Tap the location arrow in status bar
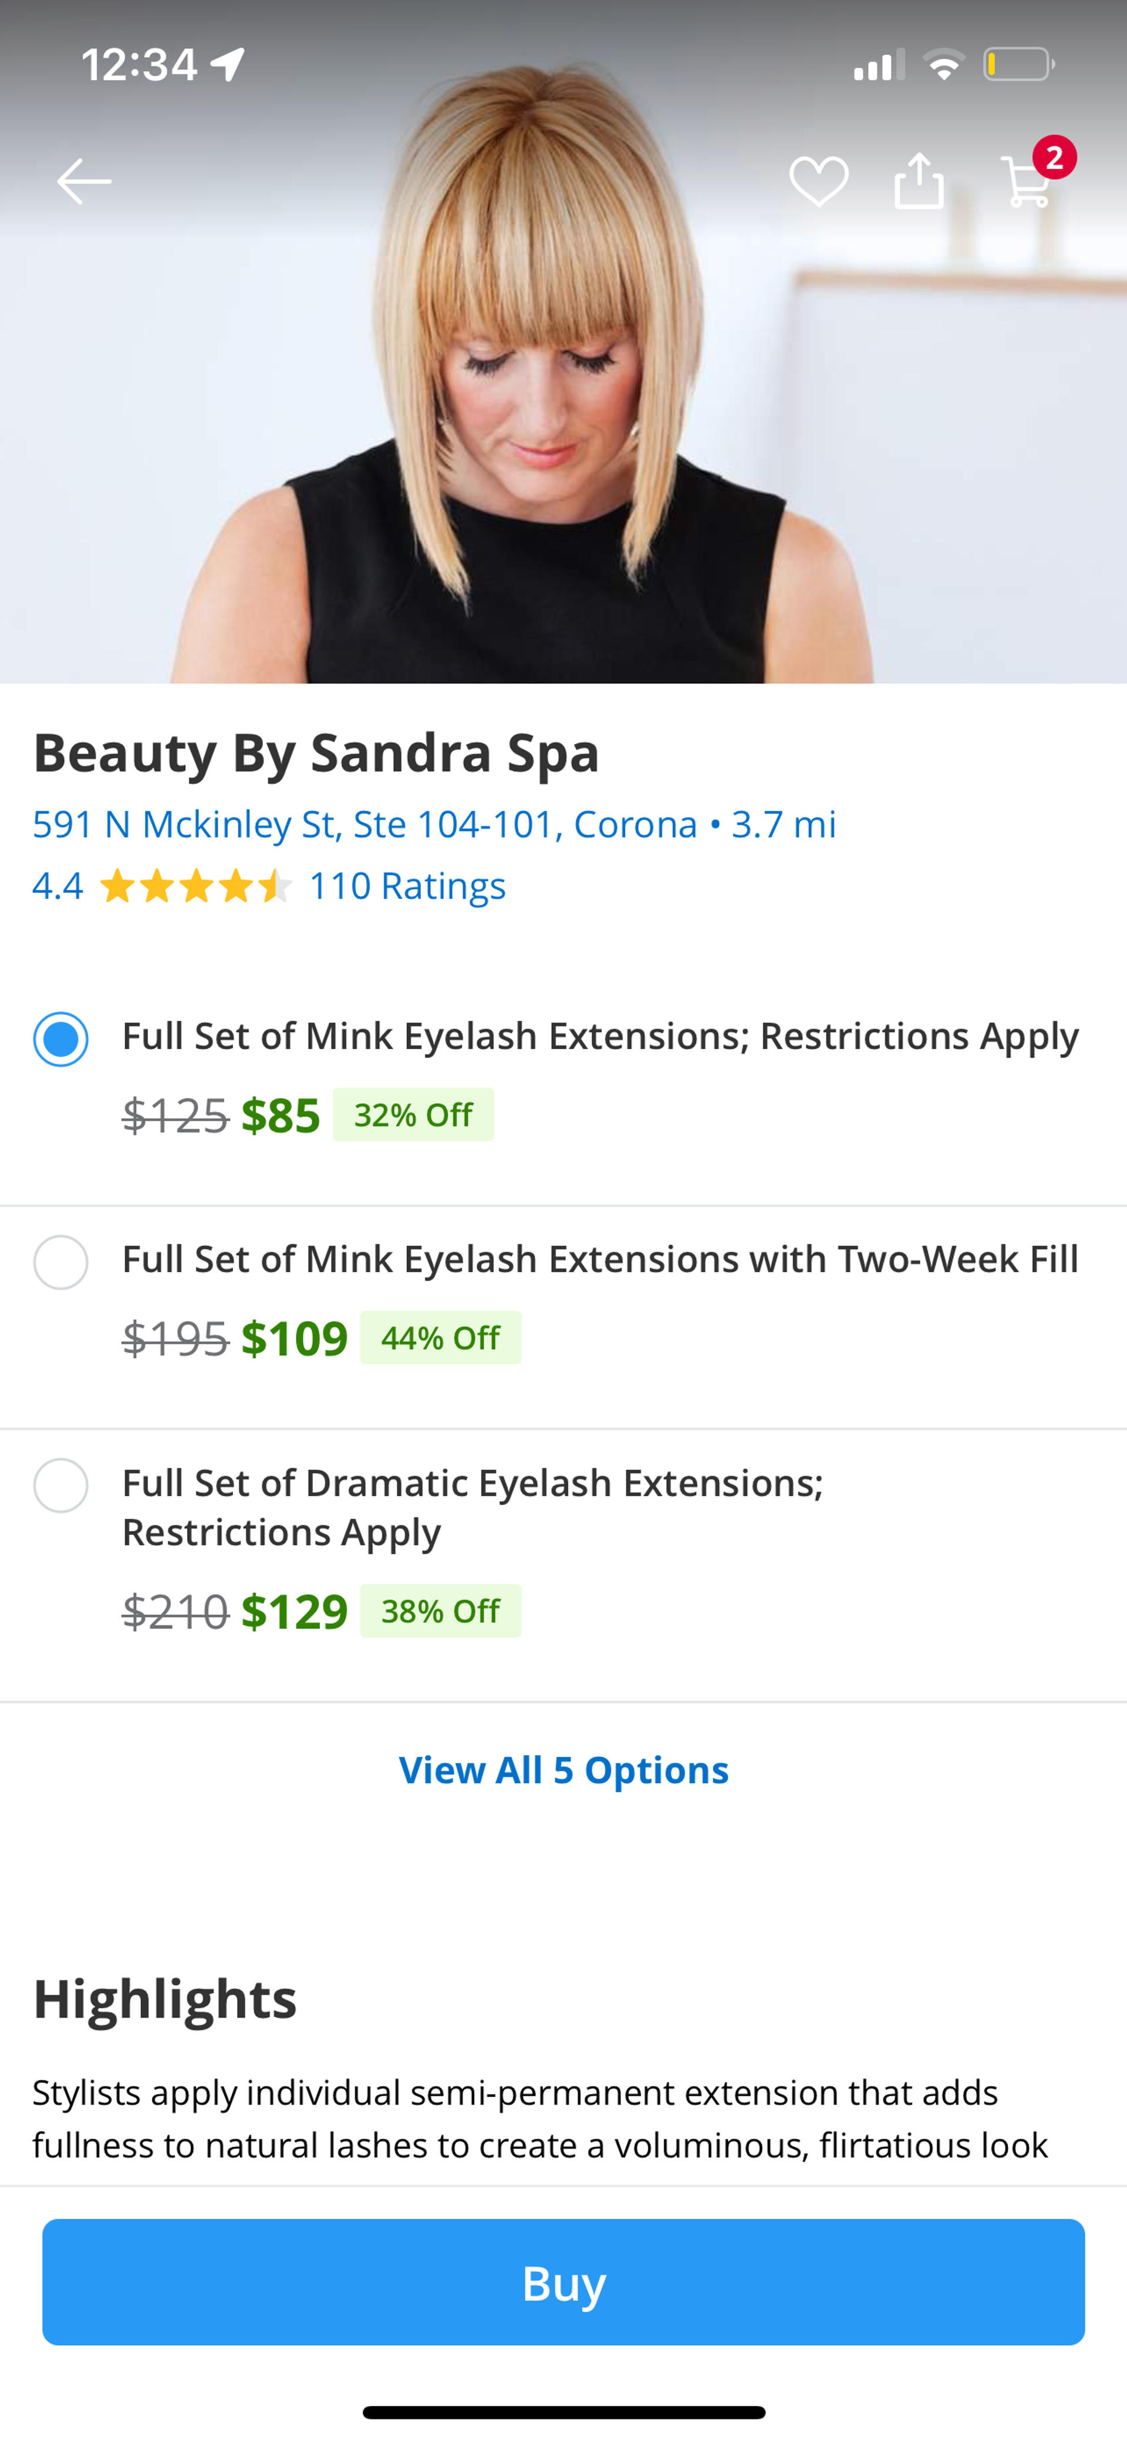1127x2440 pixels. [x=228, y=65]
